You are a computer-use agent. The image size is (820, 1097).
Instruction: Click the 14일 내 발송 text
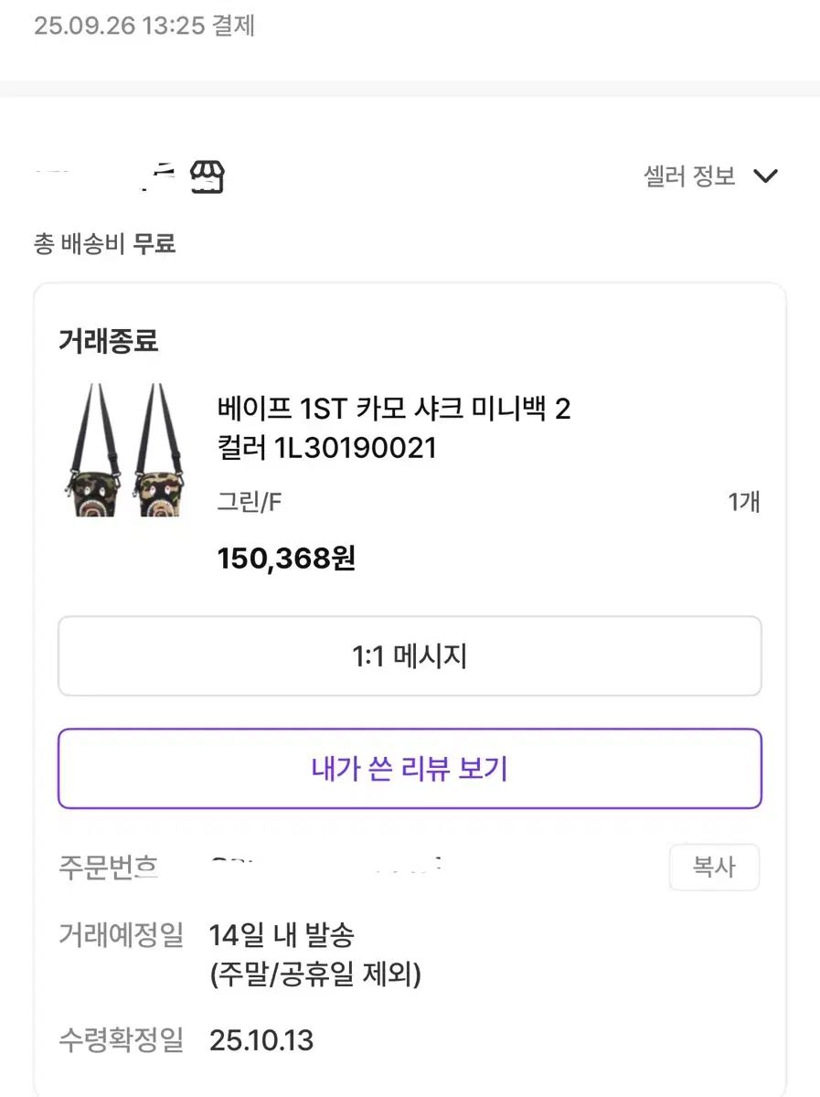pos(282,935)
